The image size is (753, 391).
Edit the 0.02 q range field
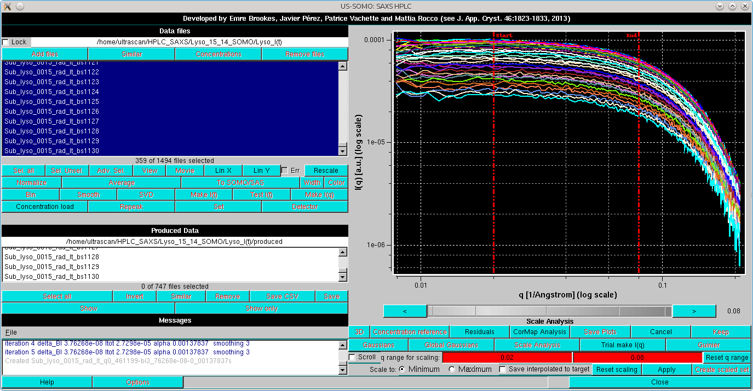[507, 357]
